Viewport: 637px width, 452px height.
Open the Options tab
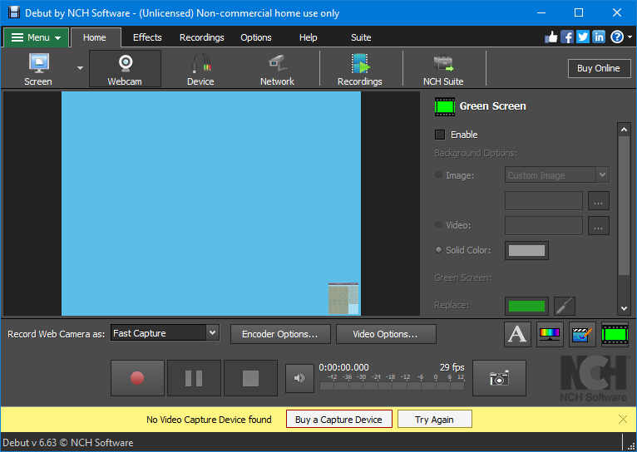point(256,37)
